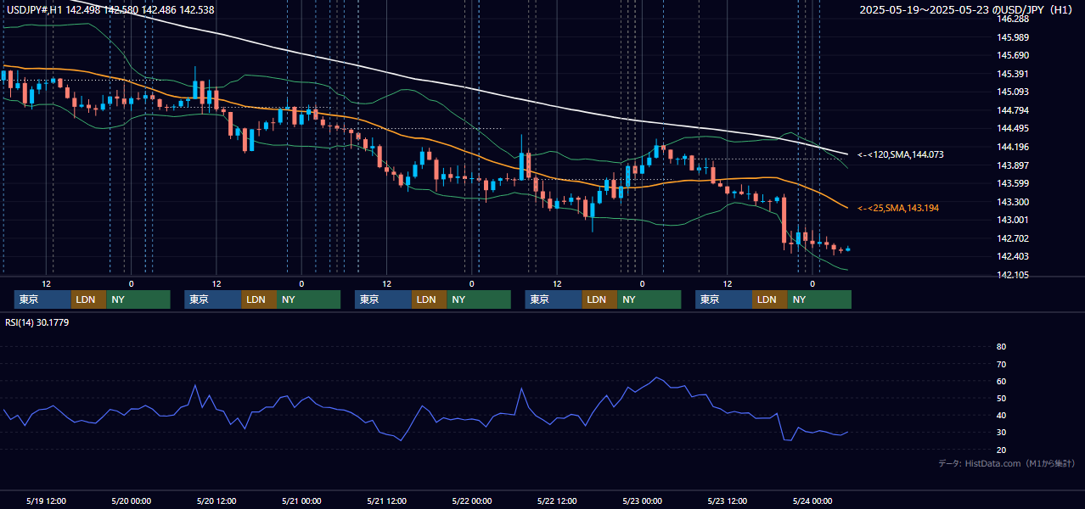
Task: Pick the 144.794 price label
Action: 1013,110
